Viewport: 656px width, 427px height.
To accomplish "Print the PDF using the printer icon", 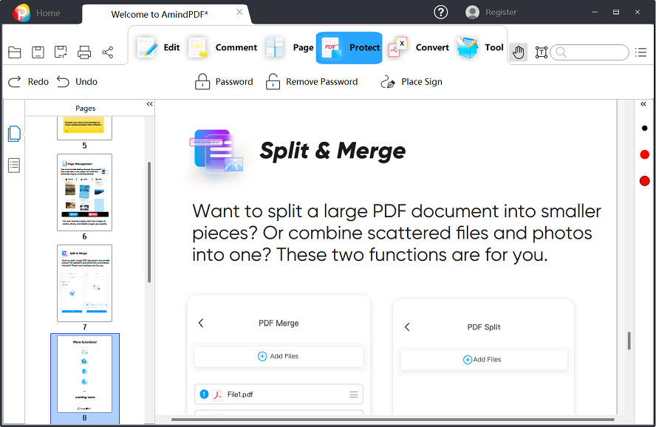I will tap(83, 52).
